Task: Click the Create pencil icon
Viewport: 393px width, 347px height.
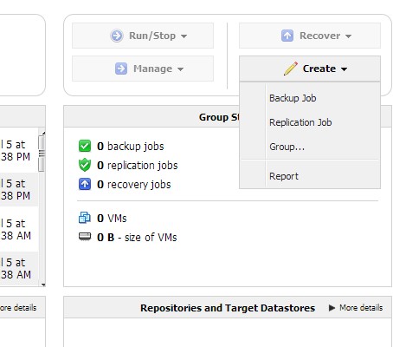Action: click(291, 69)
